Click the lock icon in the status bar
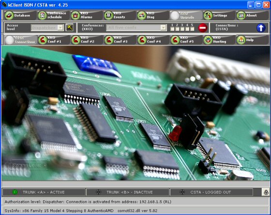 tap(266, 192)
